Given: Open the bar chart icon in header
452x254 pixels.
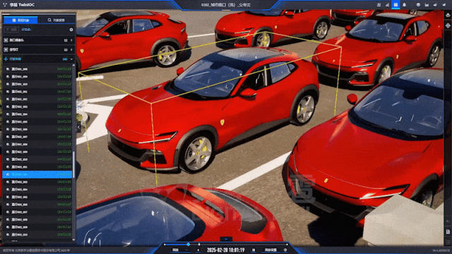Looking at the screenshot, I should pos(387,5).
